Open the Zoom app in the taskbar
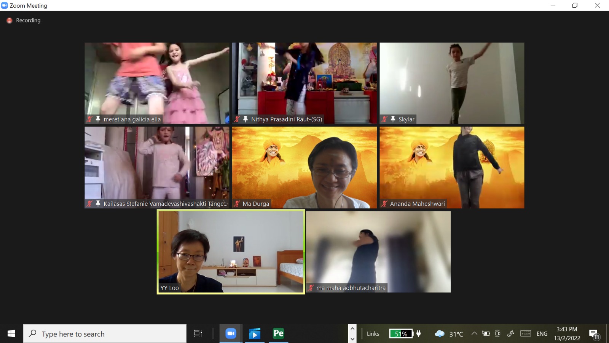Screen dimensions: 609x343 pos(231,333)
